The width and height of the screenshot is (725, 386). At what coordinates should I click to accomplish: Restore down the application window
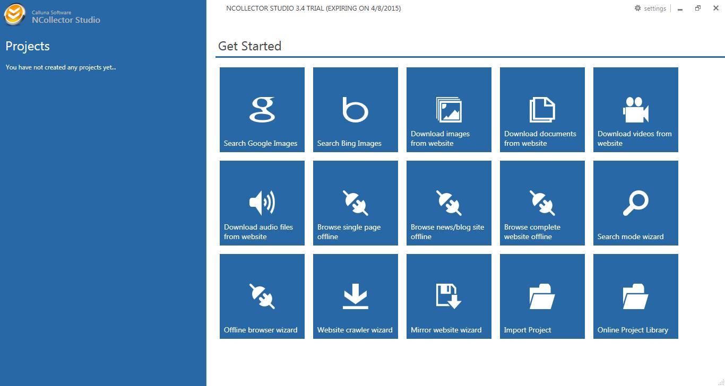pyautogui.click(x=698, y=8)
